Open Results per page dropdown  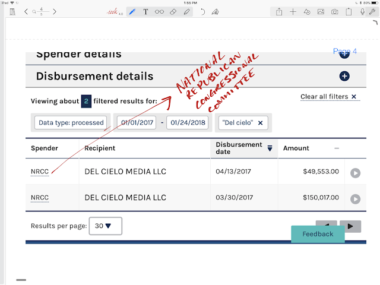[106, 226]
